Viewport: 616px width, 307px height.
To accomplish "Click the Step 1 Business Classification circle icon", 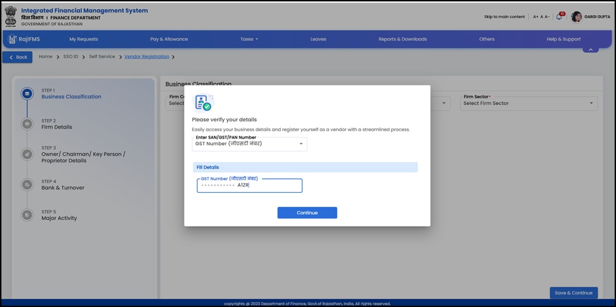I will coord(27,94).
